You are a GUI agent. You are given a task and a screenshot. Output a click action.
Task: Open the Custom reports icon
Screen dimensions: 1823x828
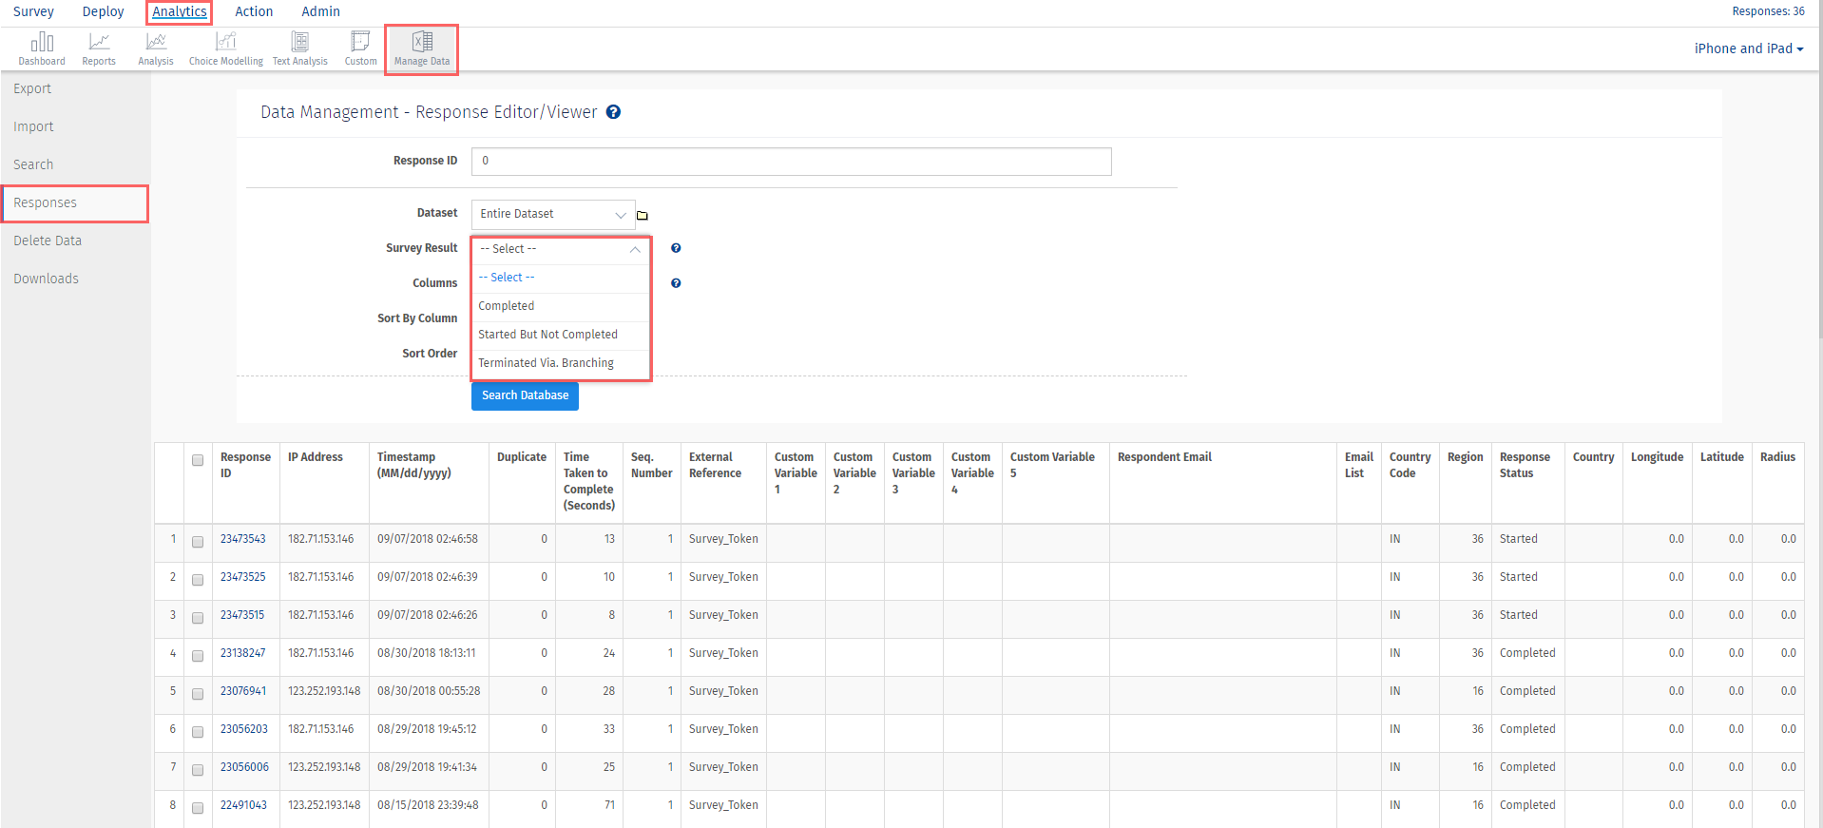coord(360,44)
